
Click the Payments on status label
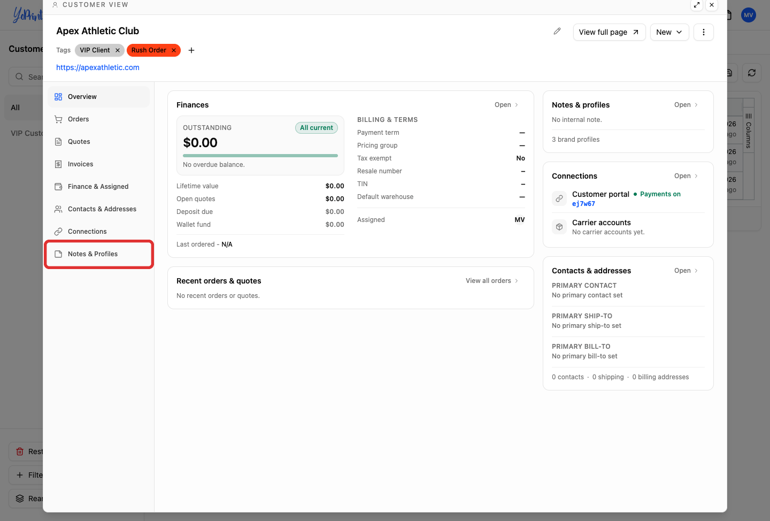tap(660, 194)
